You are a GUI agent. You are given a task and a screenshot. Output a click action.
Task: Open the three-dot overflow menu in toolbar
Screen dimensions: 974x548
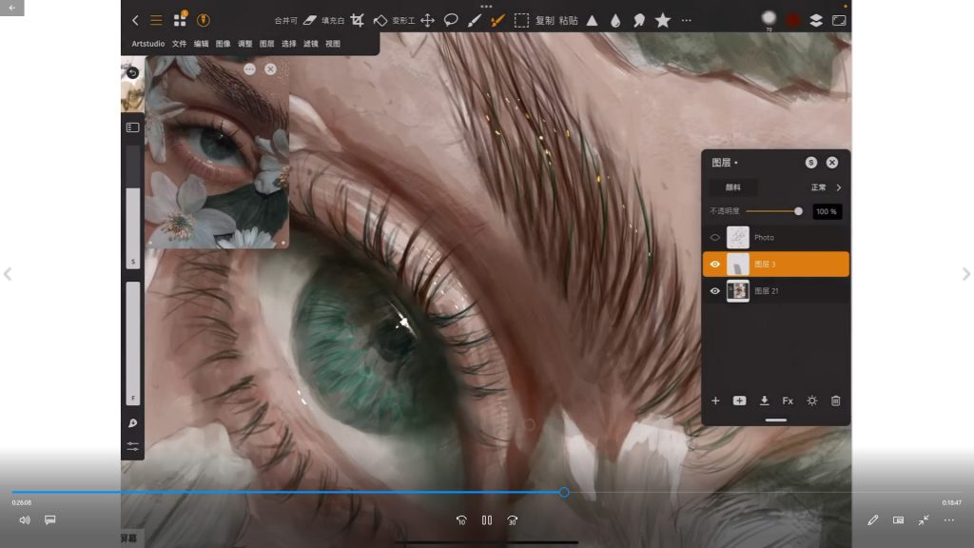[x=687, y=20]
